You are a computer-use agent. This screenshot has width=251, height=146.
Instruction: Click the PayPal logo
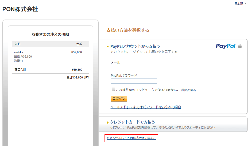tap(226, 46)
